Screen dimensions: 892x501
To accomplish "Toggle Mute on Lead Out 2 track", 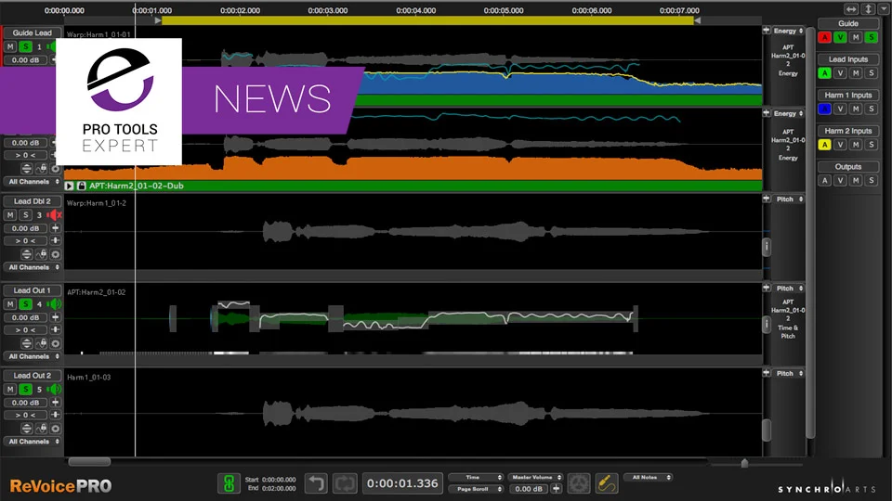I will point(10,390).
